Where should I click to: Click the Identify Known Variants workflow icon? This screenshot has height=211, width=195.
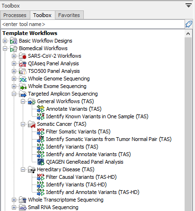click(x=41, y=116)
